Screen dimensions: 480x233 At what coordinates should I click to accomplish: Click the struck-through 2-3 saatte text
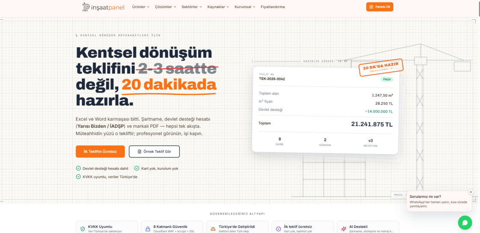177,68
